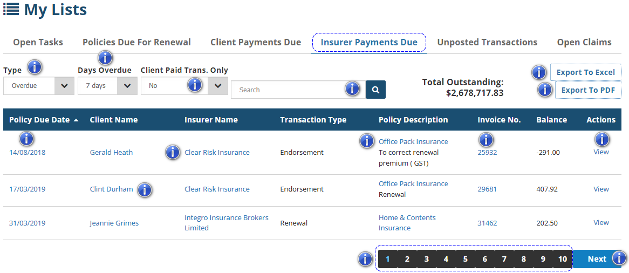Click the info icon inside Search field
Viewport: 629px width, 273px height.
[352, 88]
